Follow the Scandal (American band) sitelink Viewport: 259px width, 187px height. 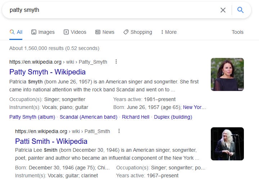(x=88, y=117)
